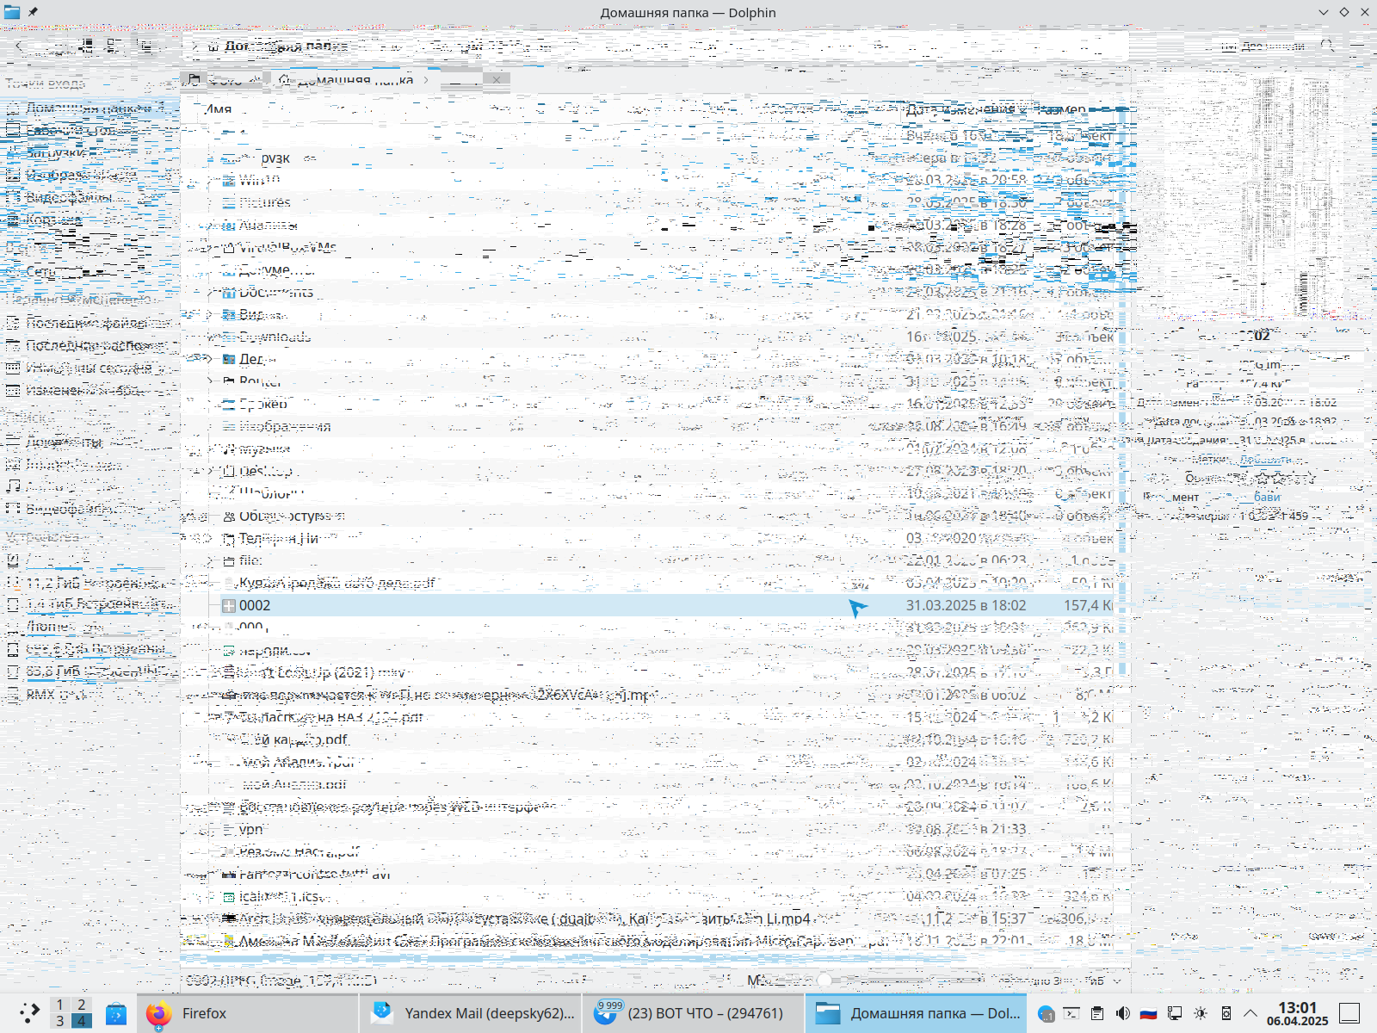Open the search magnifier icon in Dolphin toolbar
Viewport: 1377px width, 1033px height.
click(x=1327, y=46)
